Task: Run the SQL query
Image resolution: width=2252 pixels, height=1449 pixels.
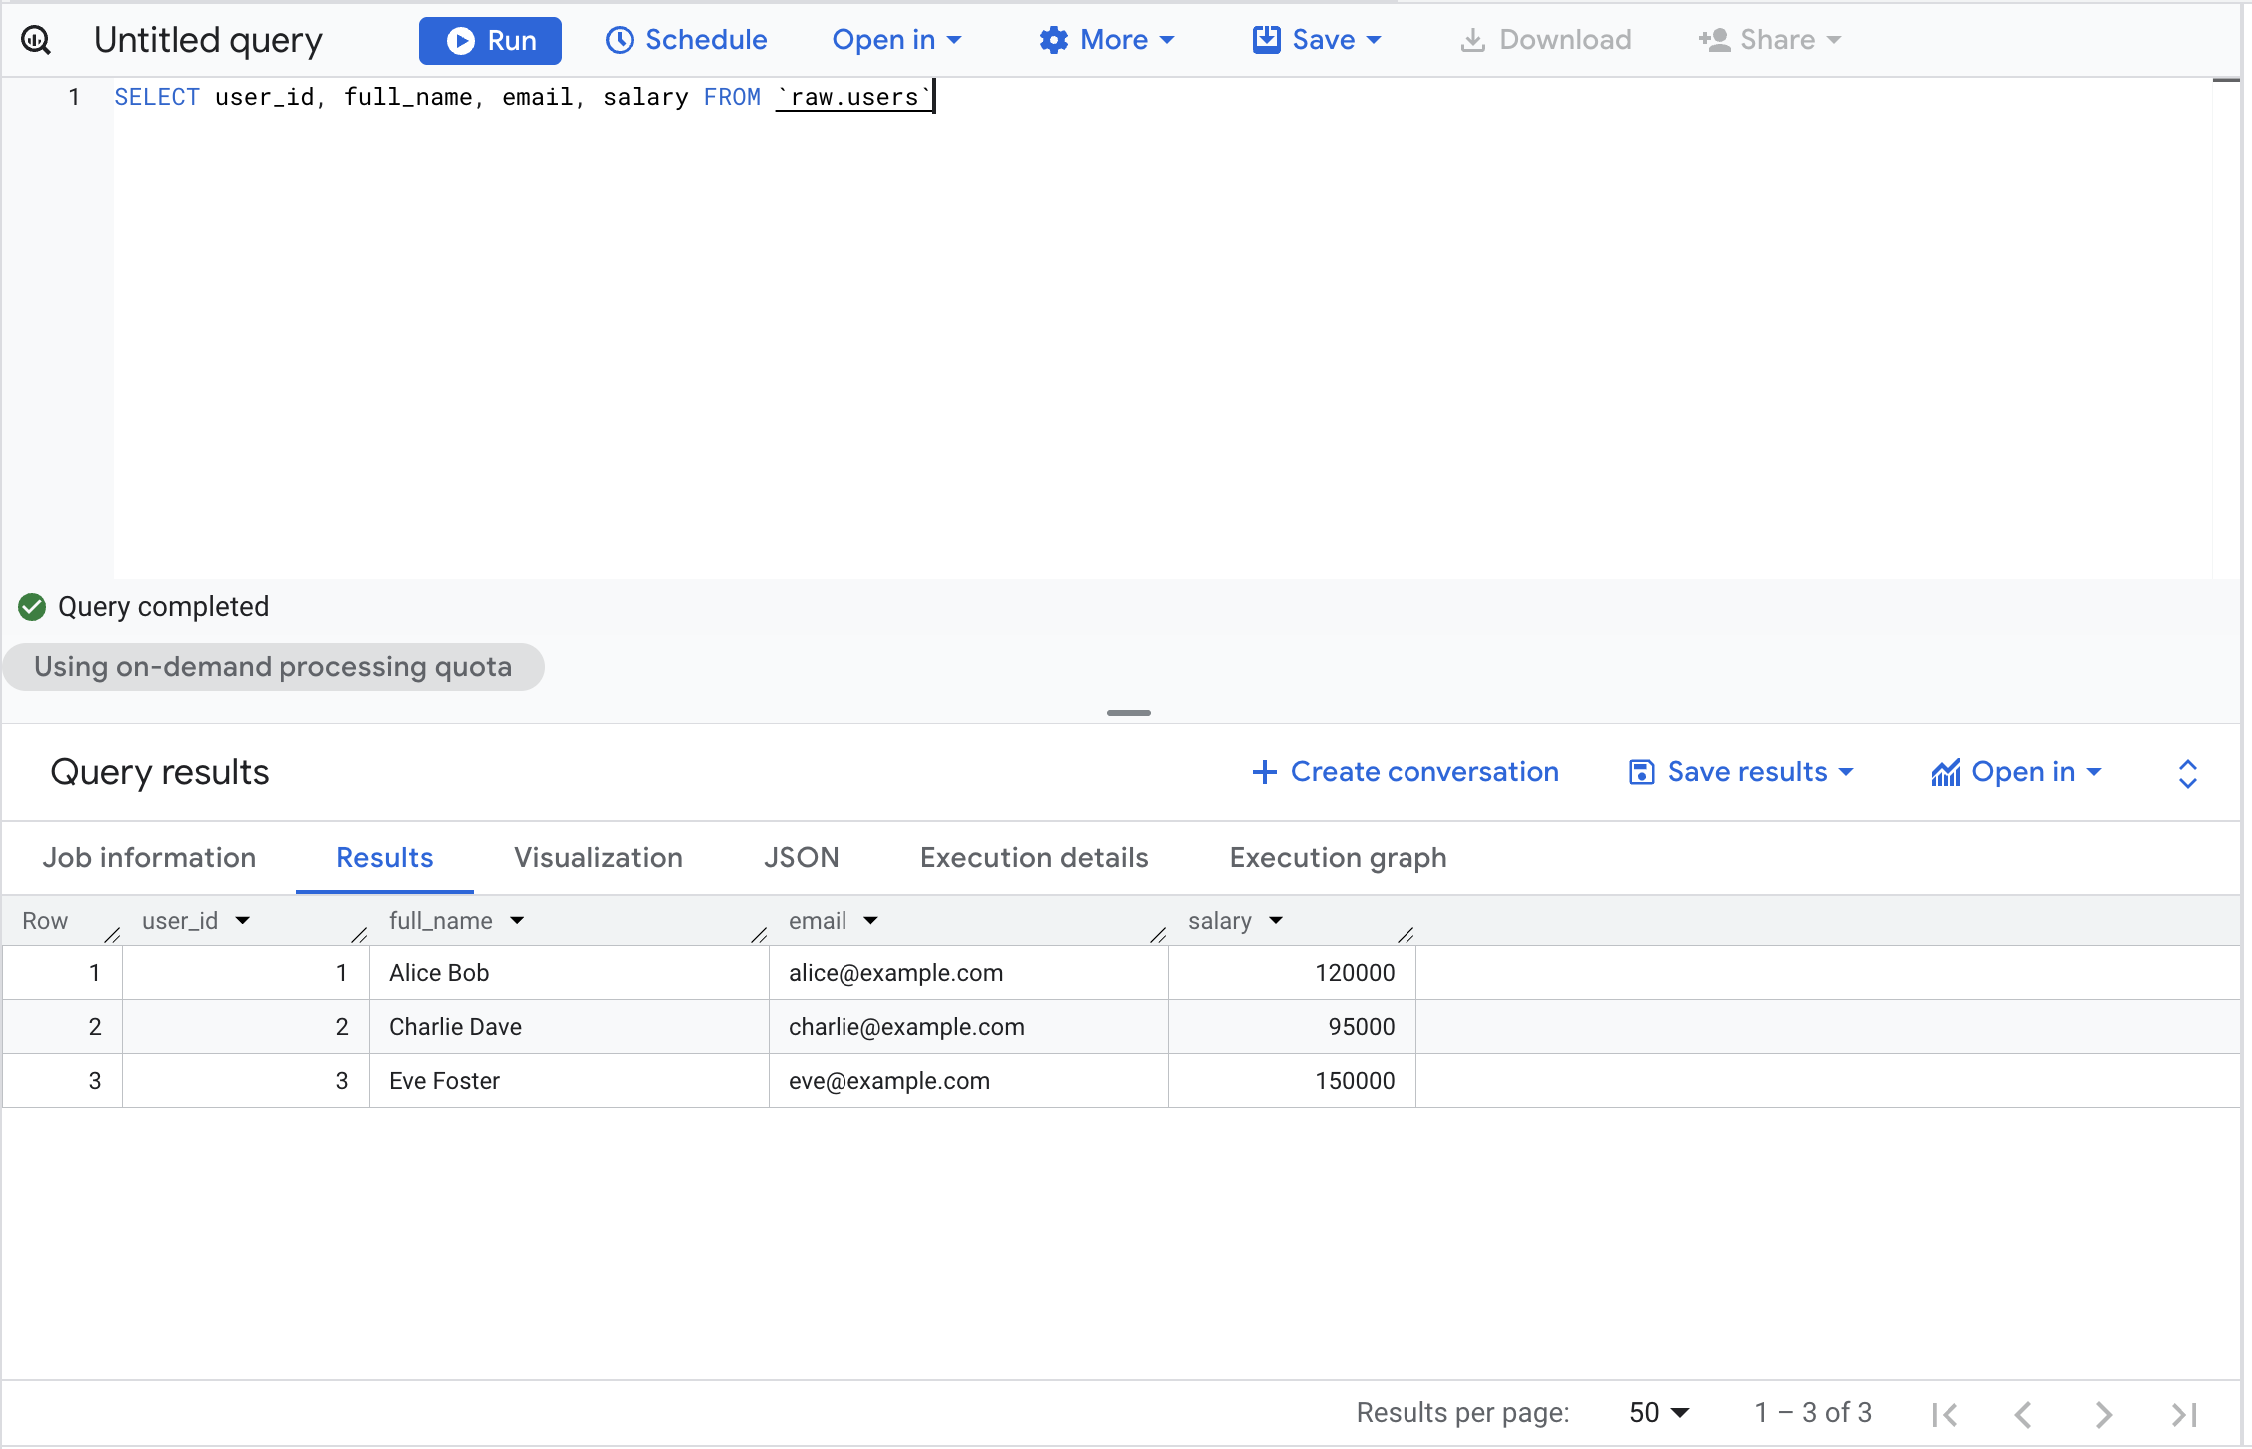Action: pos(490,40)
